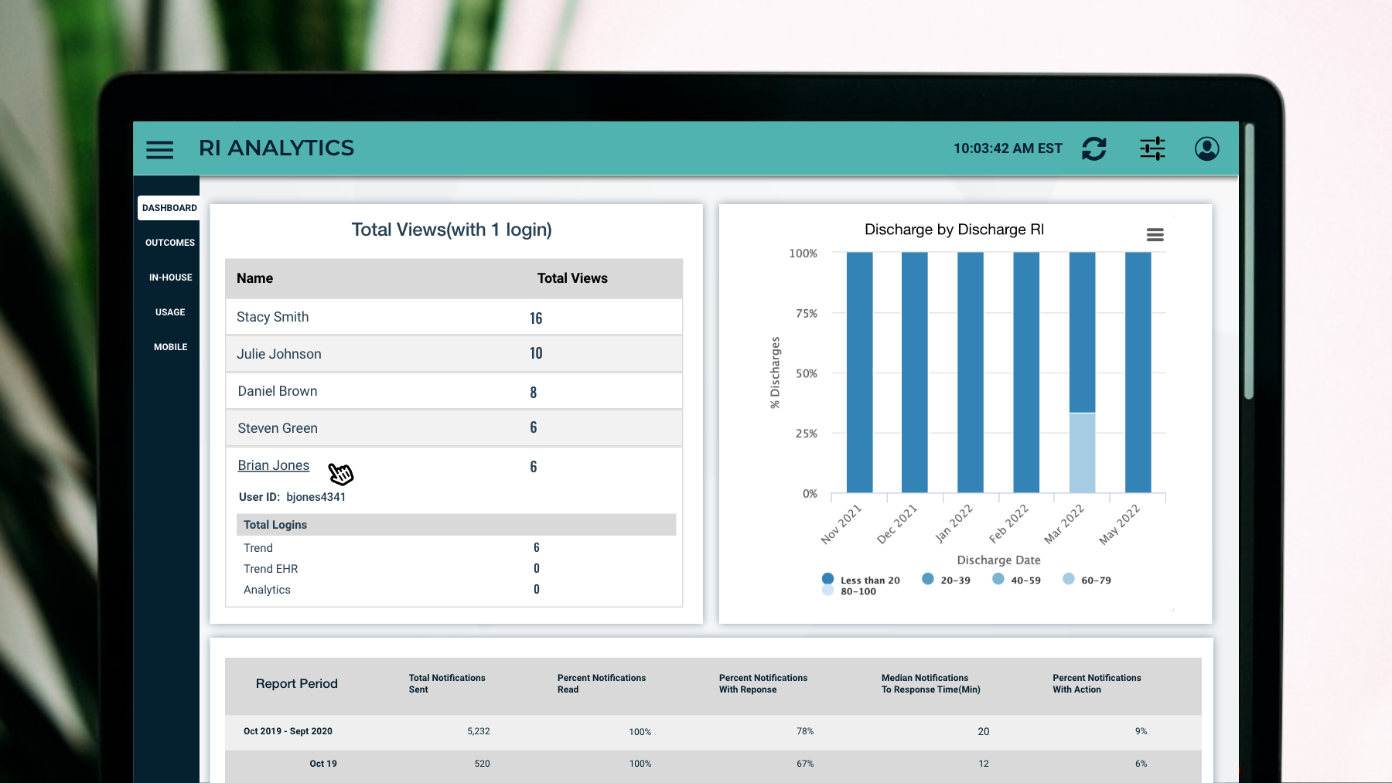Click the Trend login count row
This screenshot has height=783, width=1392.
point(456,547)
